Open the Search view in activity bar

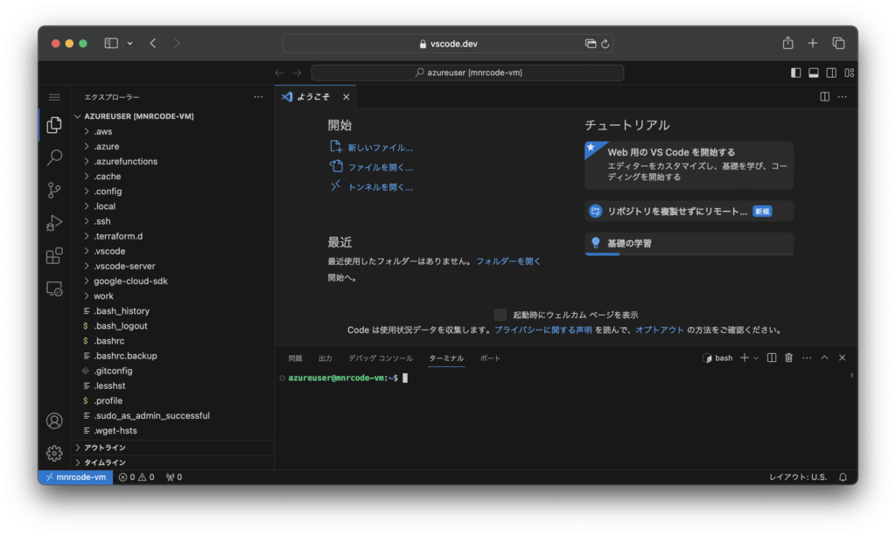point(54,157)
